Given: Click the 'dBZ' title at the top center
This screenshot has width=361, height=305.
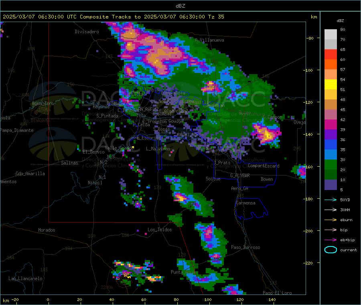Looking at the screenshot, I should [x=180, y=6].
